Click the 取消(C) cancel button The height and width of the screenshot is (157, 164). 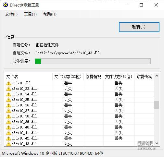point(139,27)
